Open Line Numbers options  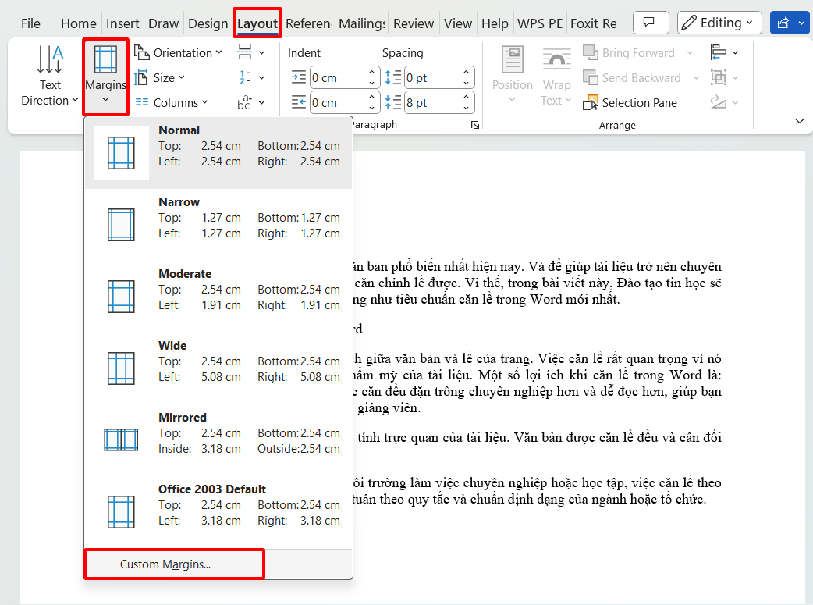pyautogui.click(x=251, y=78)
